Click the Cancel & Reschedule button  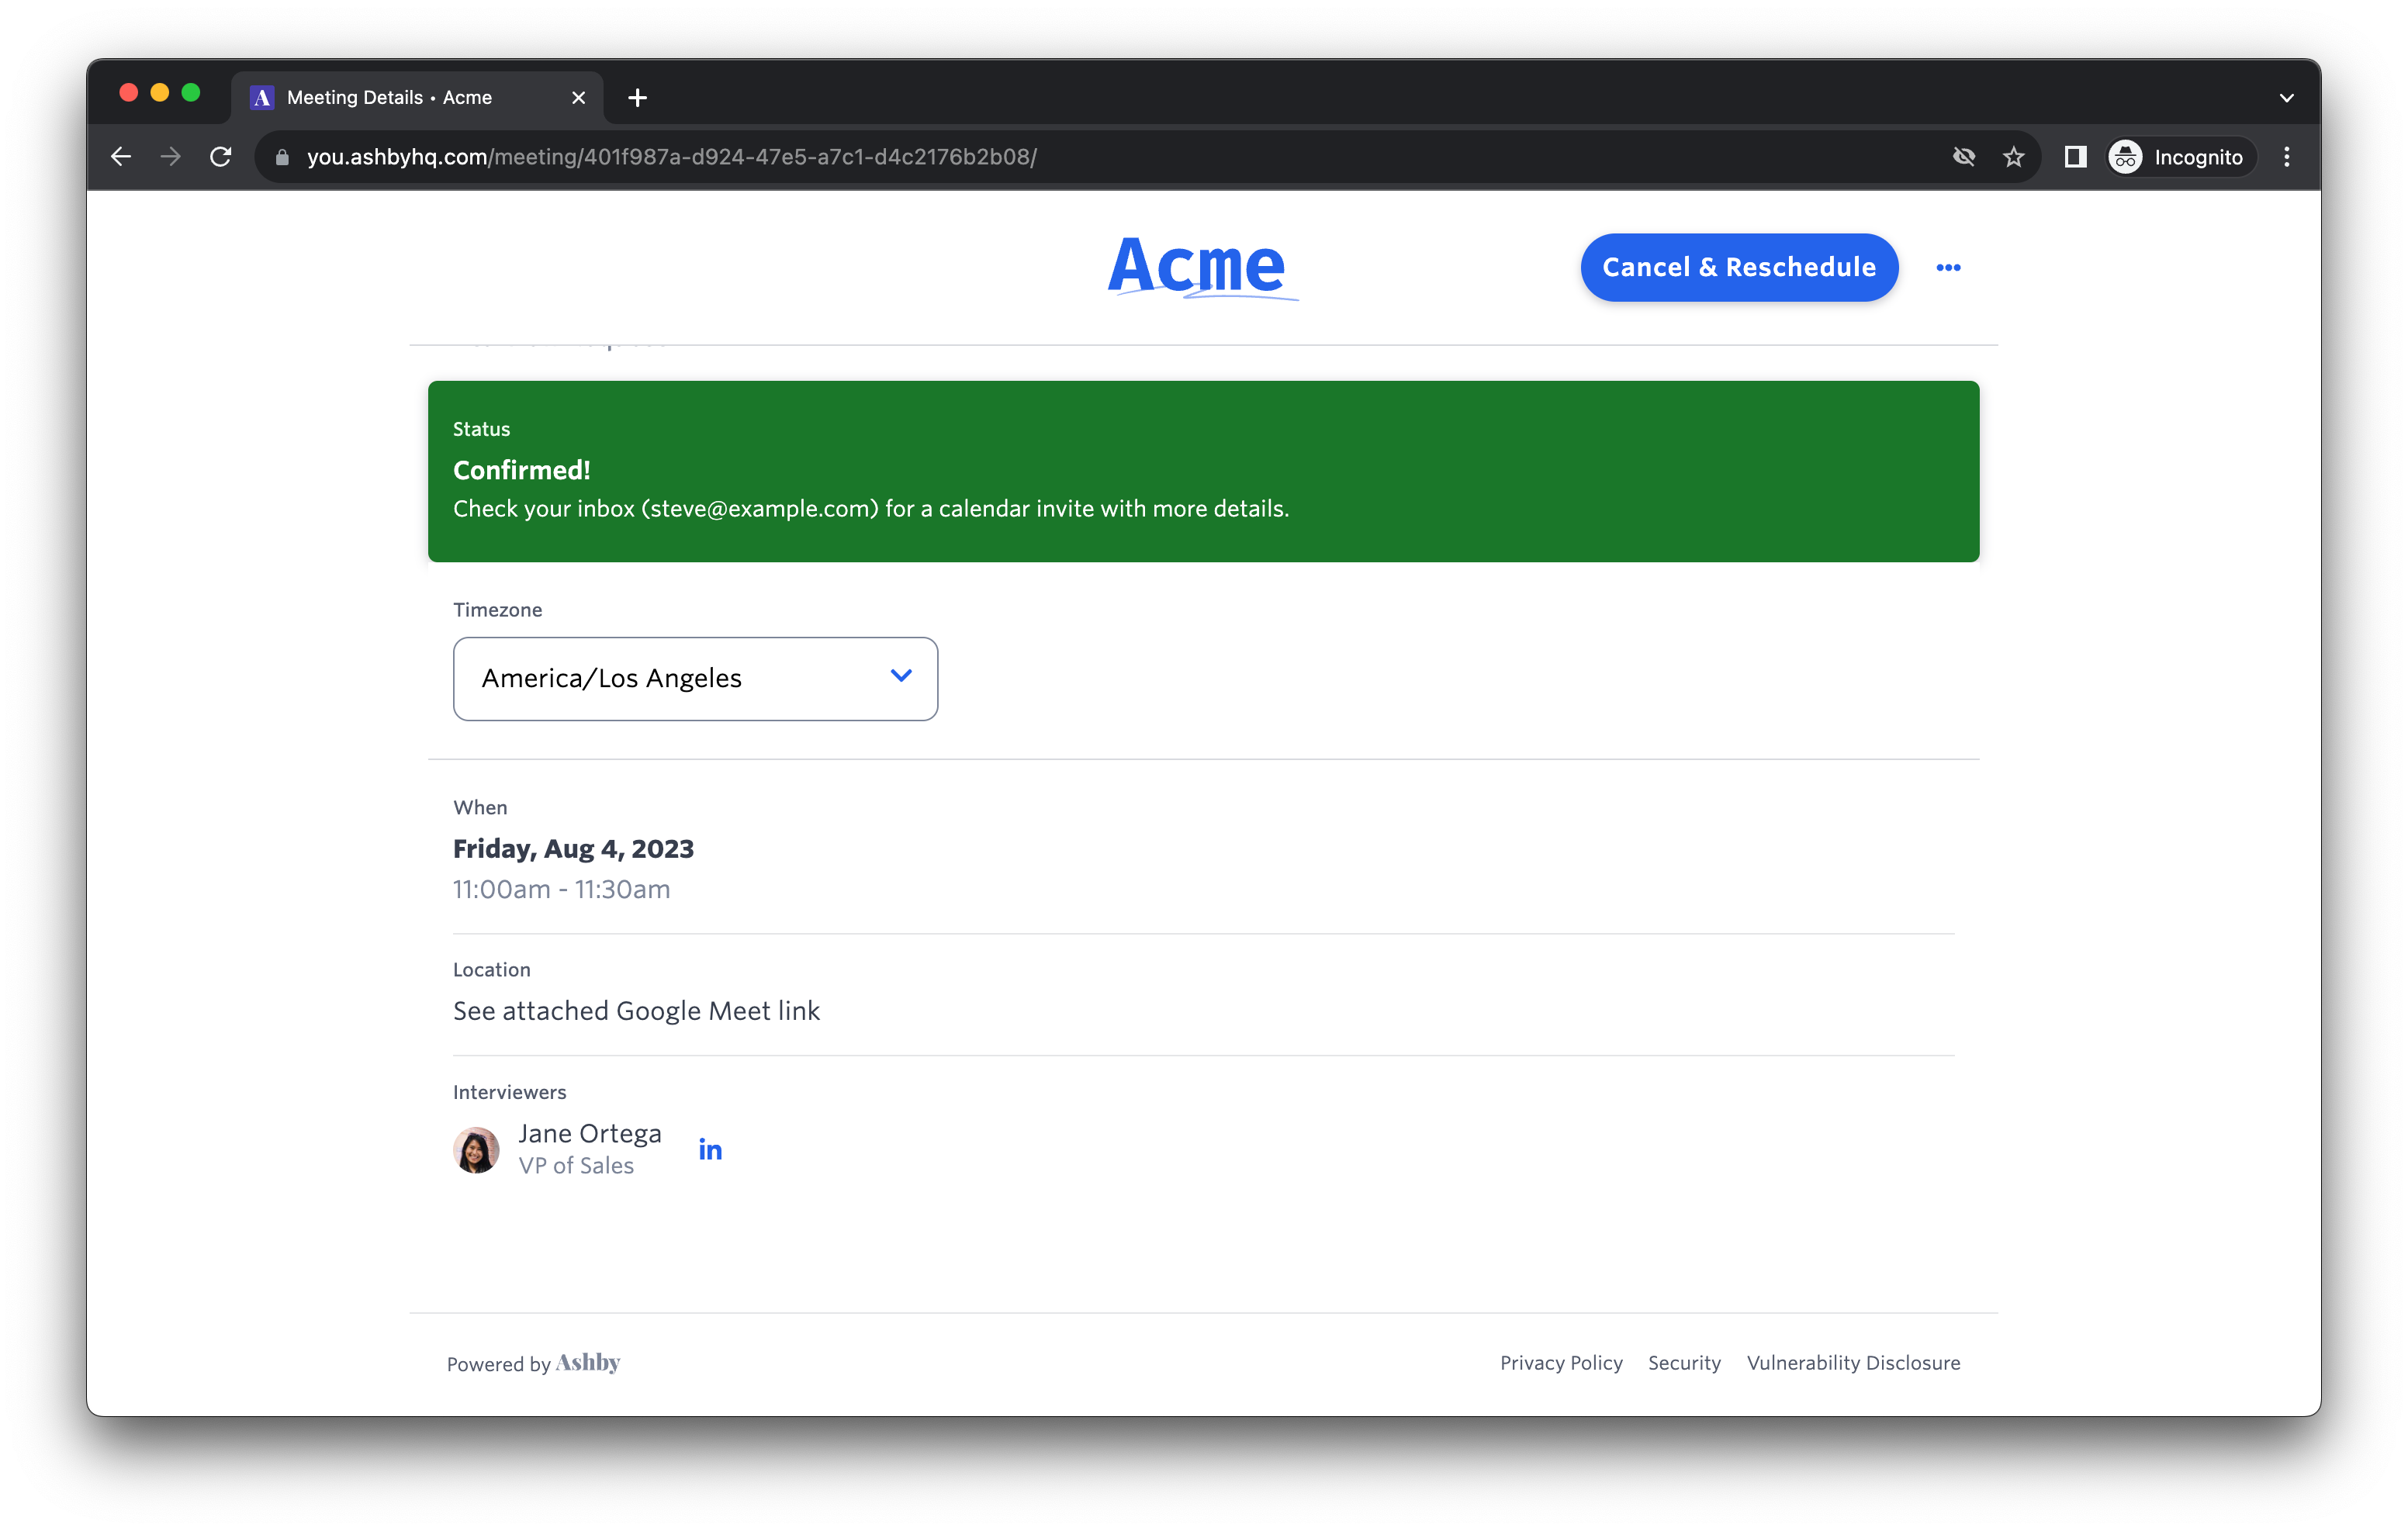pyautogui.click(x=1736, y=267)
